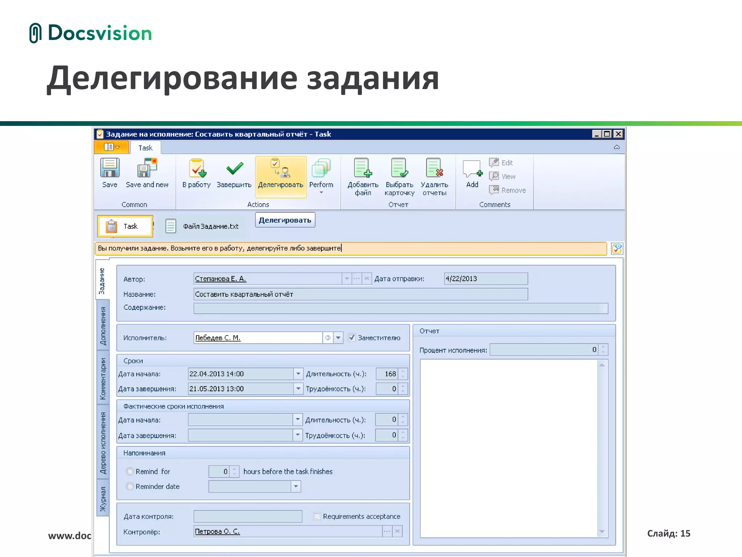Click the report text area scrollbar down arrow
Screen dimensions: 742x557
click(x=602, y=531)
